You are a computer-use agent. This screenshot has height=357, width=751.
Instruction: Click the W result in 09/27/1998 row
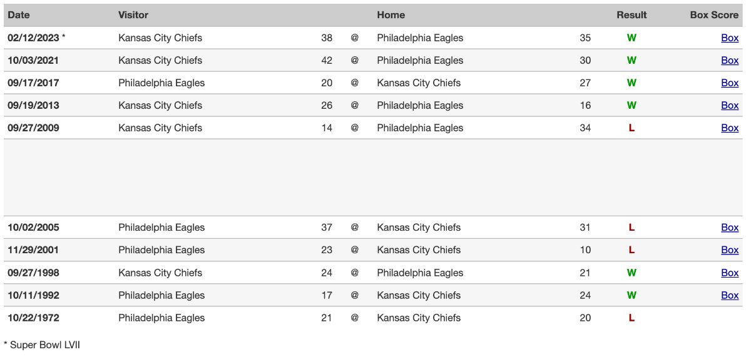click(x=631, y=273)
